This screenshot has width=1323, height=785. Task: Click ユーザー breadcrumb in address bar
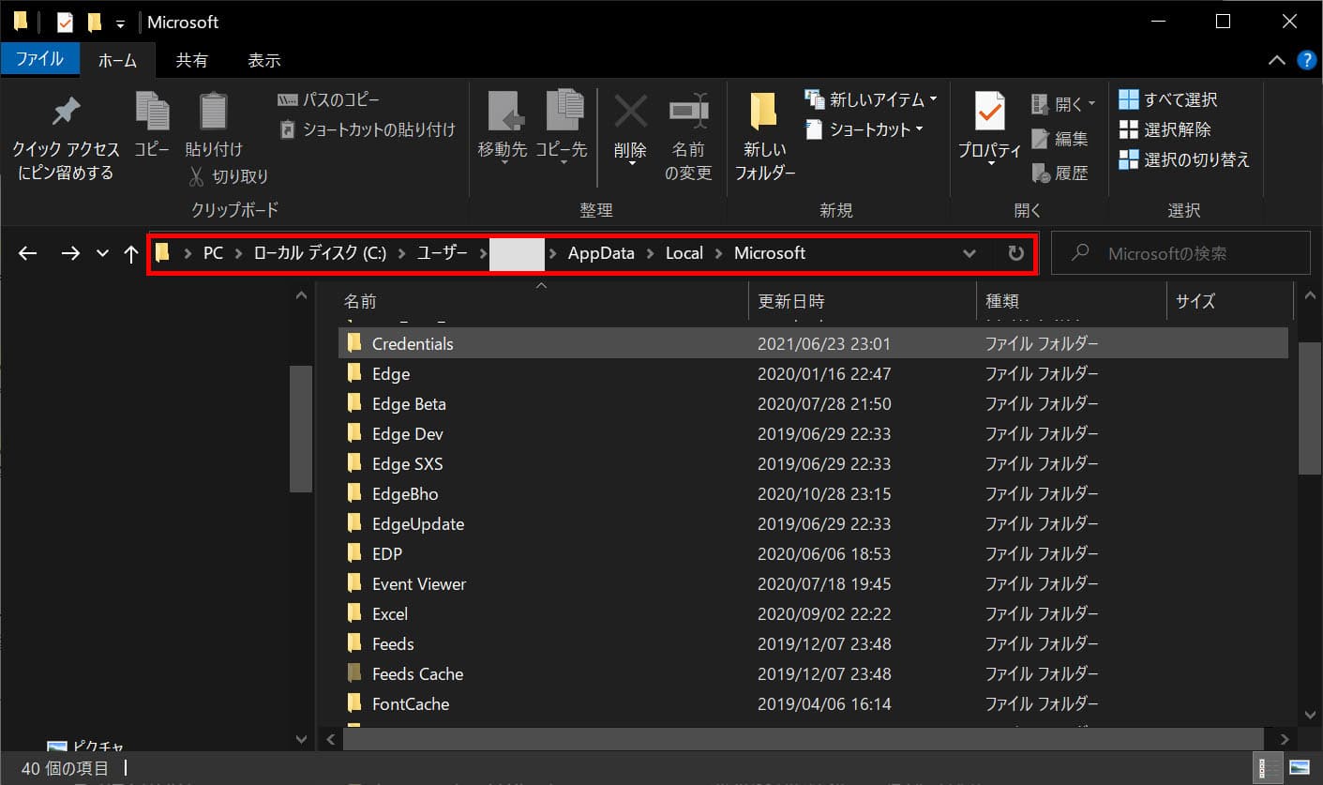coord(443,253)
